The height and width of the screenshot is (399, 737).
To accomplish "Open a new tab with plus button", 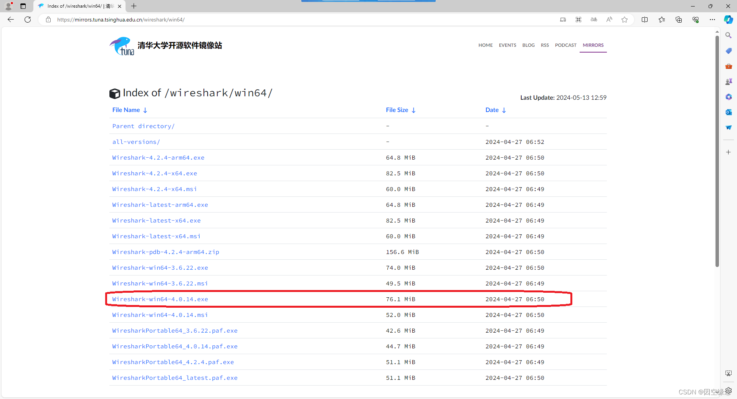I will tap(134, 6).
